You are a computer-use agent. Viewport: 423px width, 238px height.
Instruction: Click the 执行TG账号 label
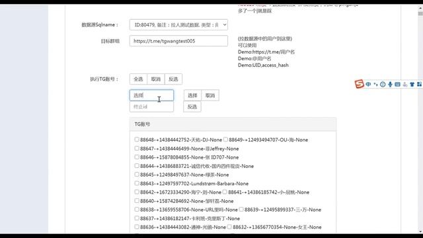click(x=104, y=79)
